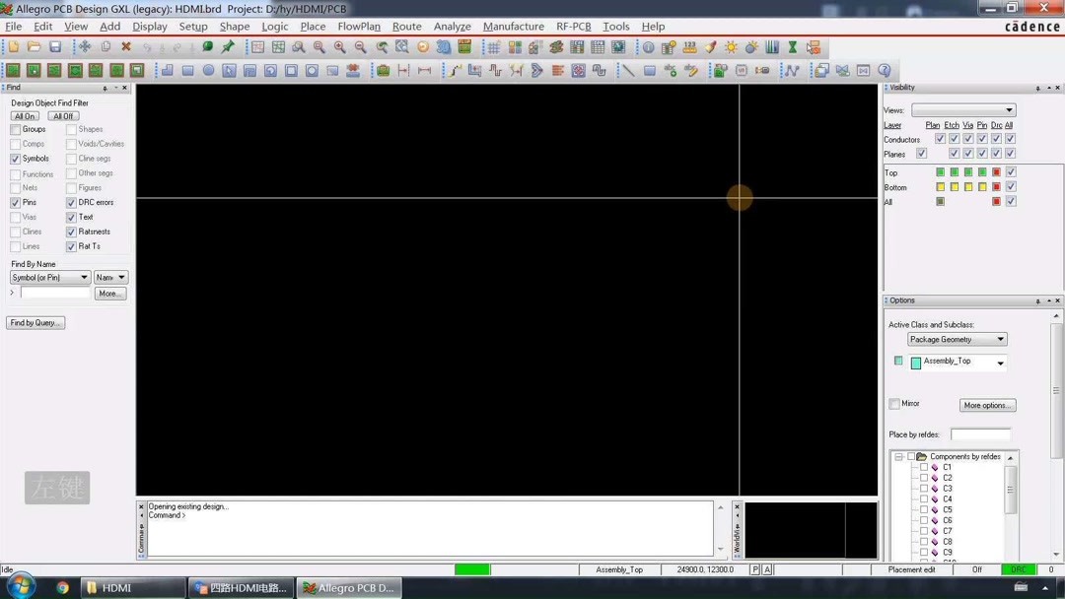Toggle visibility of the Bottom Via layer

[968, 187]
